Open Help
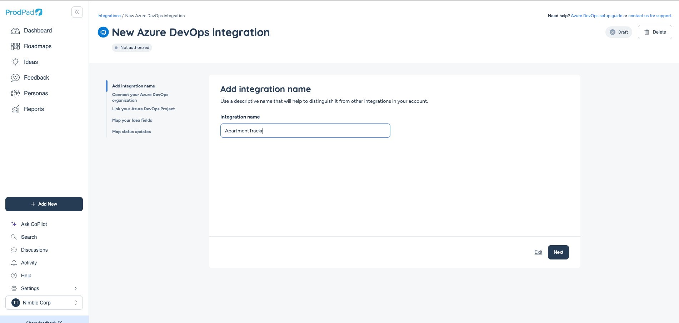This screenshot has width=679, height=323. [26, 276]
